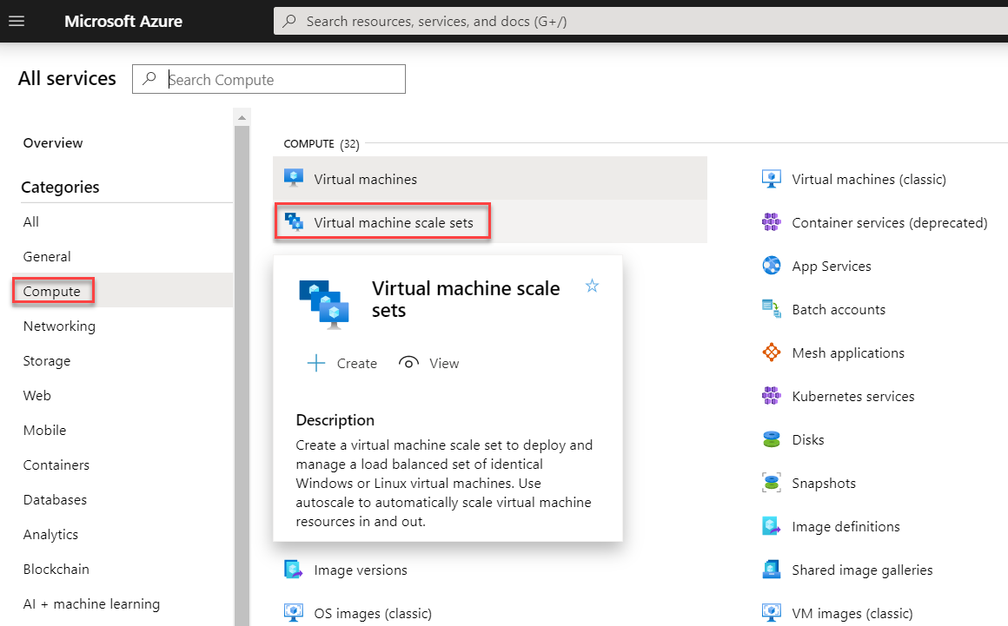This screenshot has height=626, width=1008.
Task: Open Image versions link
Action: (360, 570)
